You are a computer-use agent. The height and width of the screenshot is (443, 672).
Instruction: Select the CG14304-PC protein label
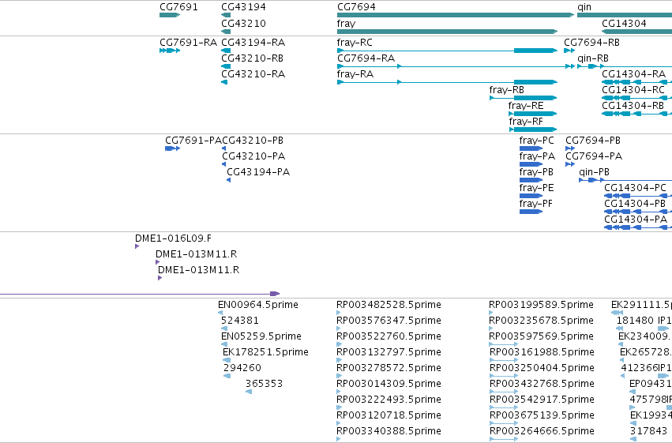click(x=636, y=188)
